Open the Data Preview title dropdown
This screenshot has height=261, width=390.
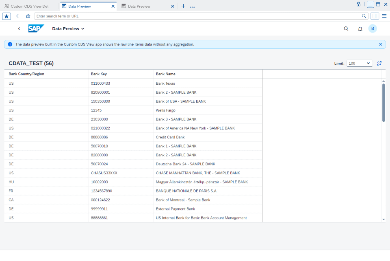[68, 29]
